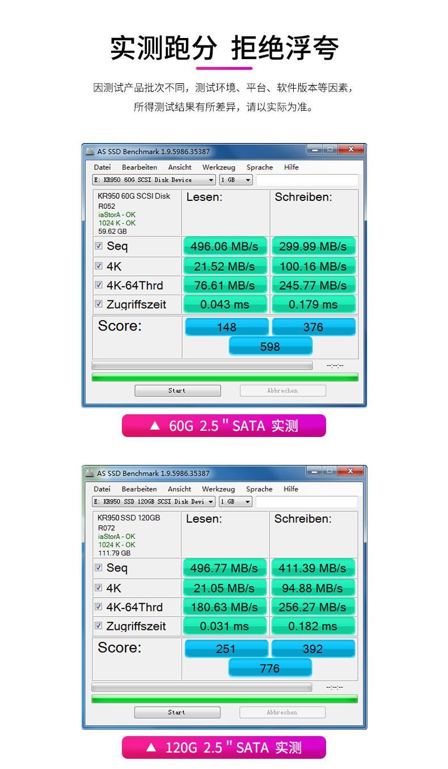The image size is (448, 769).
Task: Click AS SSD app icon in 120G window title
Action: click(x=90, y=473)
